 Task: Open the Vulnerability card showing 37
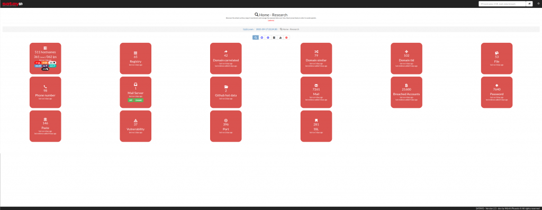(x=135, y=126)
